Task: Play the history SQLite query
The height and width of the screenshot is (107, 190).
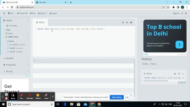Action: (x=175, y=74)
